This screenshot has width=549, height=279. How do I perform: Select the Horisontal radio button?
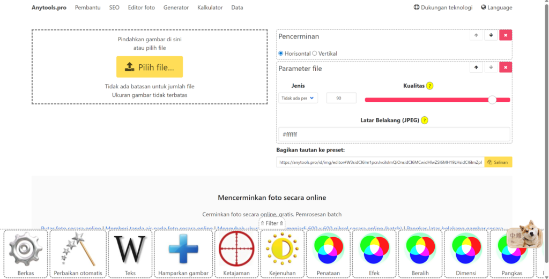[x=281, y=54]
